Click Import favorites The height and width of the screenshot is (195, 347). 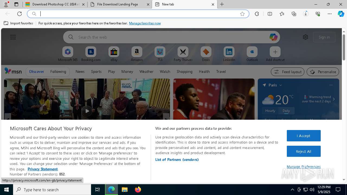(x=18, y=23)
